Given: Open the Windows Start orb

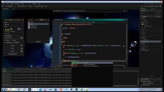Looking at the screenshot, I should pyautogui.click(x=3, y=89).
